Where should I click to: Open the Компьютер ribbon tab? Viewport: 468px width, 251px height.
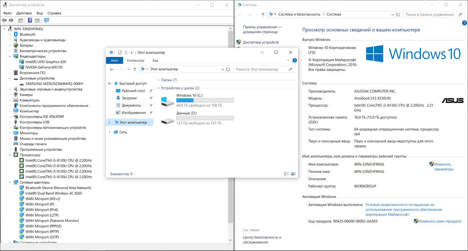click(x=136, y=60)
